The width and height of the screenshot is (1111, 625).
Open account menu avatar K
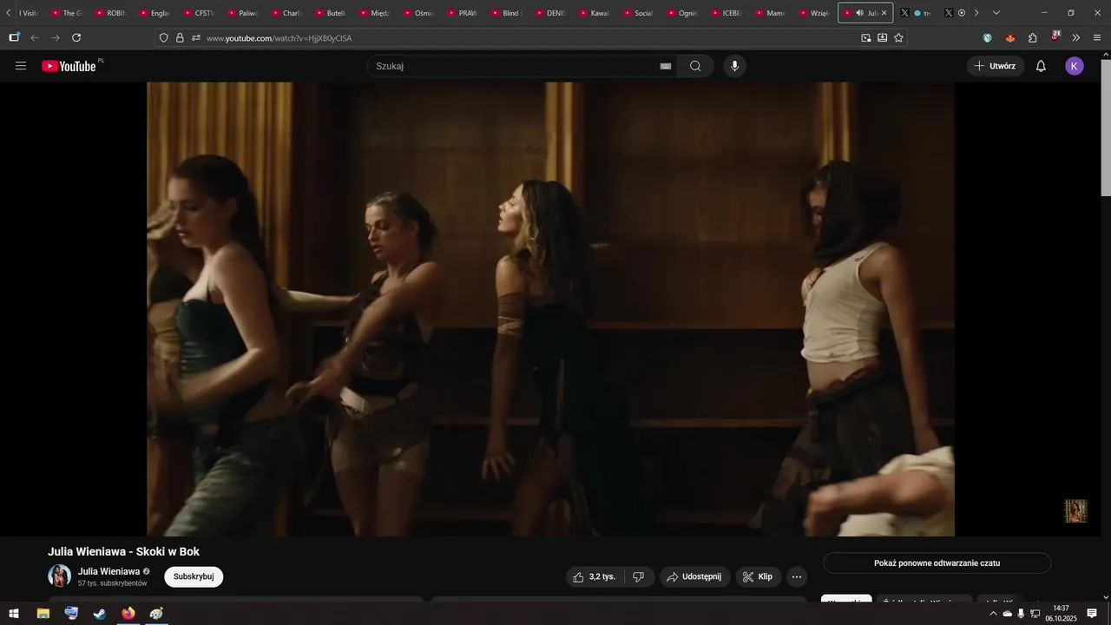click(1075, 66)
